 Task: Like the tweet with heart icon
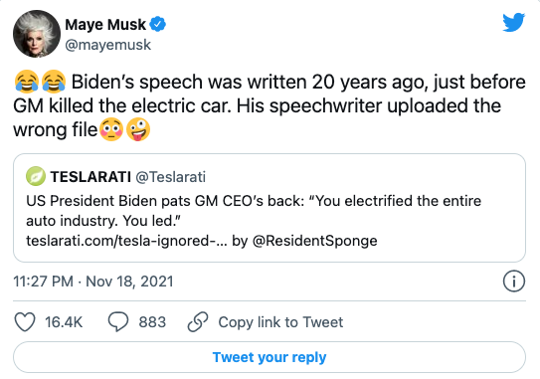coord(25,322)
